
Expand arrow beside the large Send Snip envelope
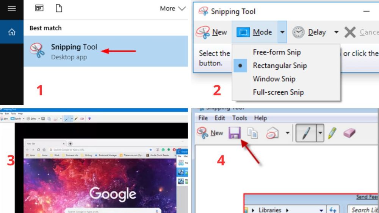287,133
